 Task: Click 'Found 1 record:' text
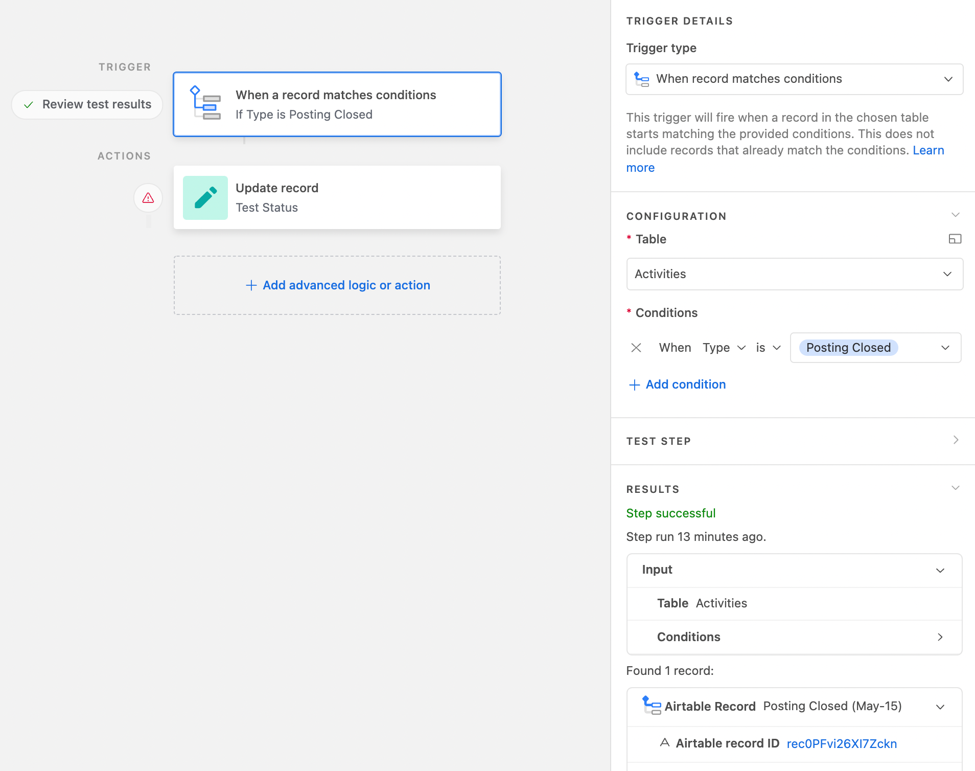(670, 671)
